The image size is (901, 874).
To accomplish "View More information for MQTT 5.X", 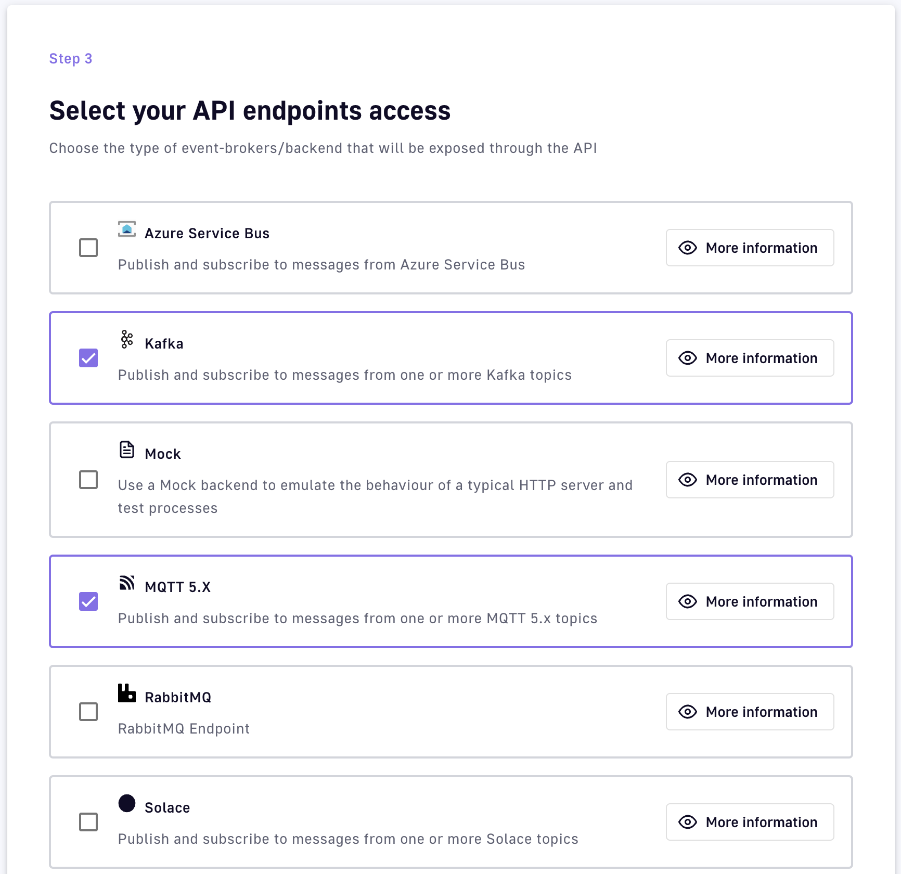I will click(750, 601).
